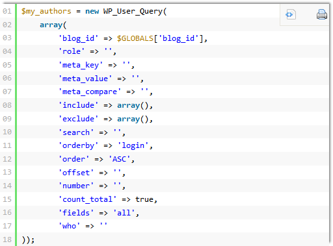The image size is (333, 246).
Task: Click array() value on include line 08
Action: point(133,106)
